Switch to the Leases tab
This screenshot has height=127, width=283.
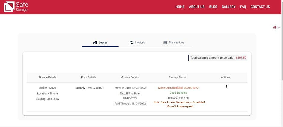[x=100, y=43]
